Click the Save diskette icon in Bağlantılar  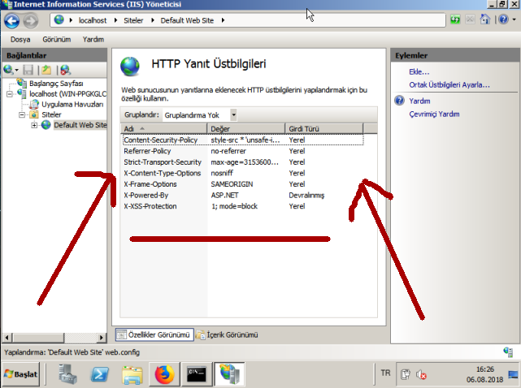pyautogui.click(x=28, y=70)
